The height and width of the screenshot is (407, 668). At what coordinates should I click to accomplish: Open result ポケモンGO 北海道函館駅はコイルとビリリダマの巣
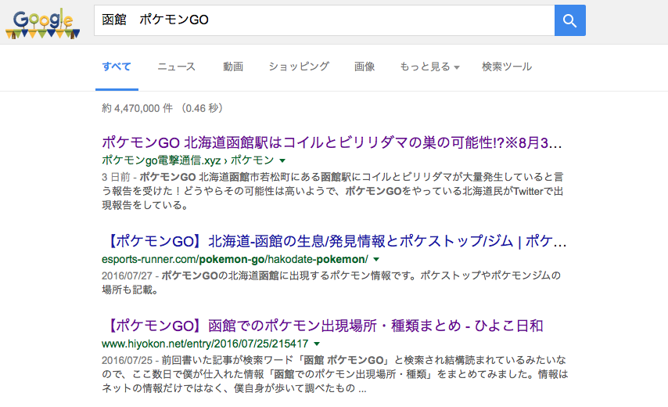332,142
